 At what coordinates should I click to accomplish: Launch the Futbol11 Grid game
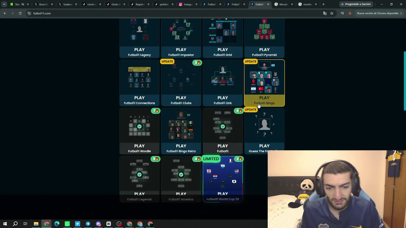[x=223, y=38]
